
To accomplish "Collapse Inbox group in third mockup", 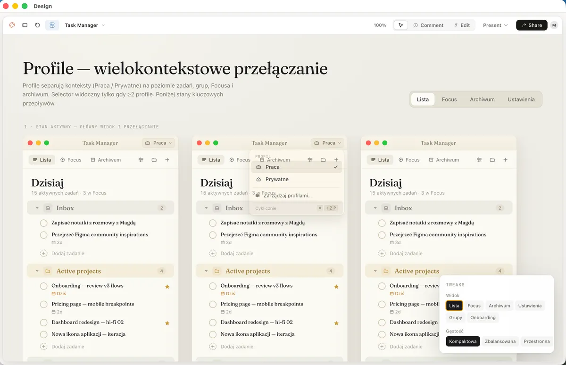I will [x=375, y=208].
